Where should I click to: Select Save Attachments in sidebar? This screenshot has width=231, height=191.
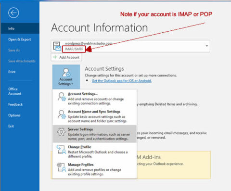coord(22,61)
